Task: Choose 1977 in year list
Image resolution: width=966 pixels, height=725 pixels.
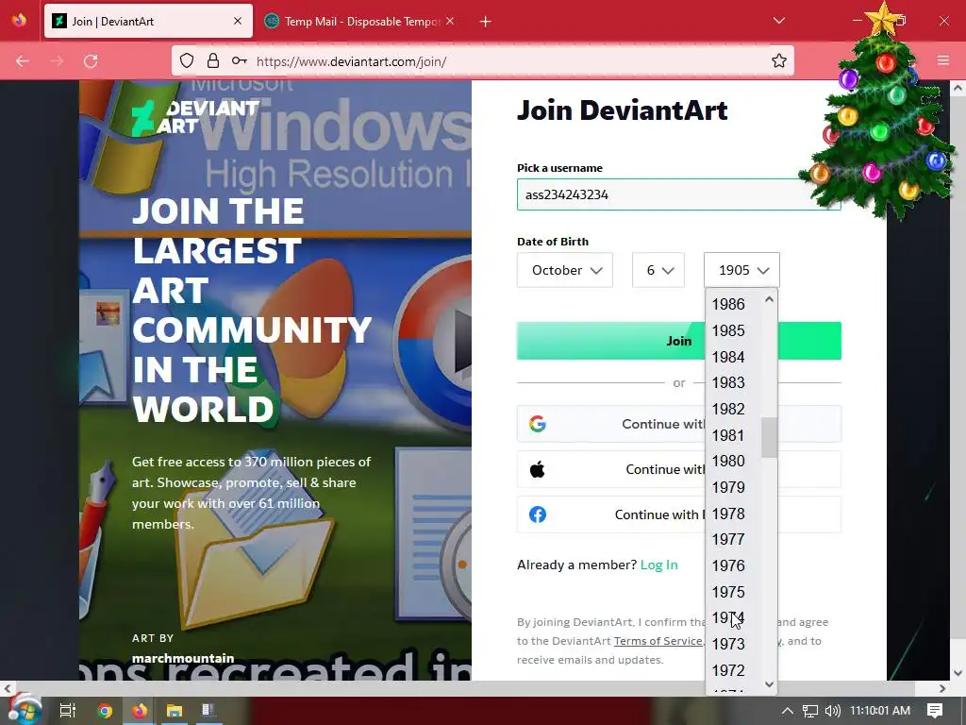Action: (728, 539)
